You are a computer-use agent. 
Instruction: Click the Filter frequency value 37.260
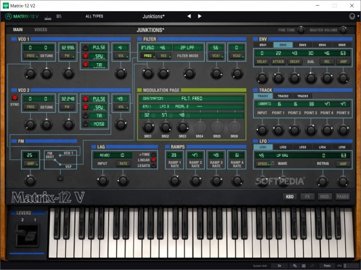(147, 47)
